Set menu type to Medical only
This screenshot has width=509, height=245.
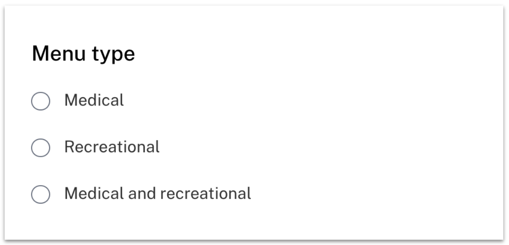(x=41, y=101)
